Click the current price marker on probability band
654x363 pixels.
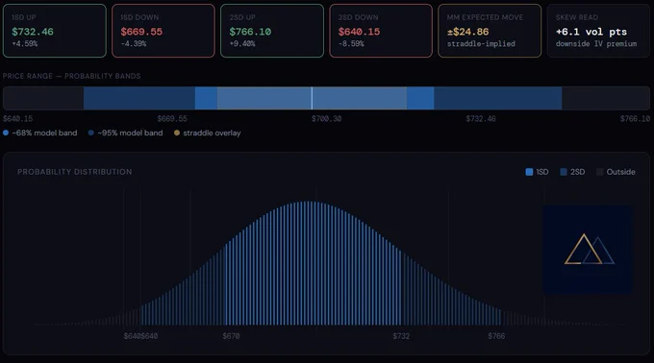click(x=312, y=98)
